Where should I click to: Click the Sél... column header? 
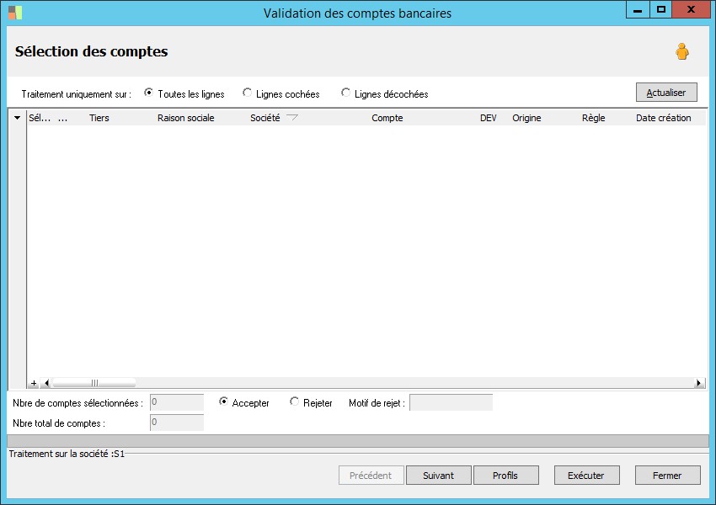coord(40,118)
